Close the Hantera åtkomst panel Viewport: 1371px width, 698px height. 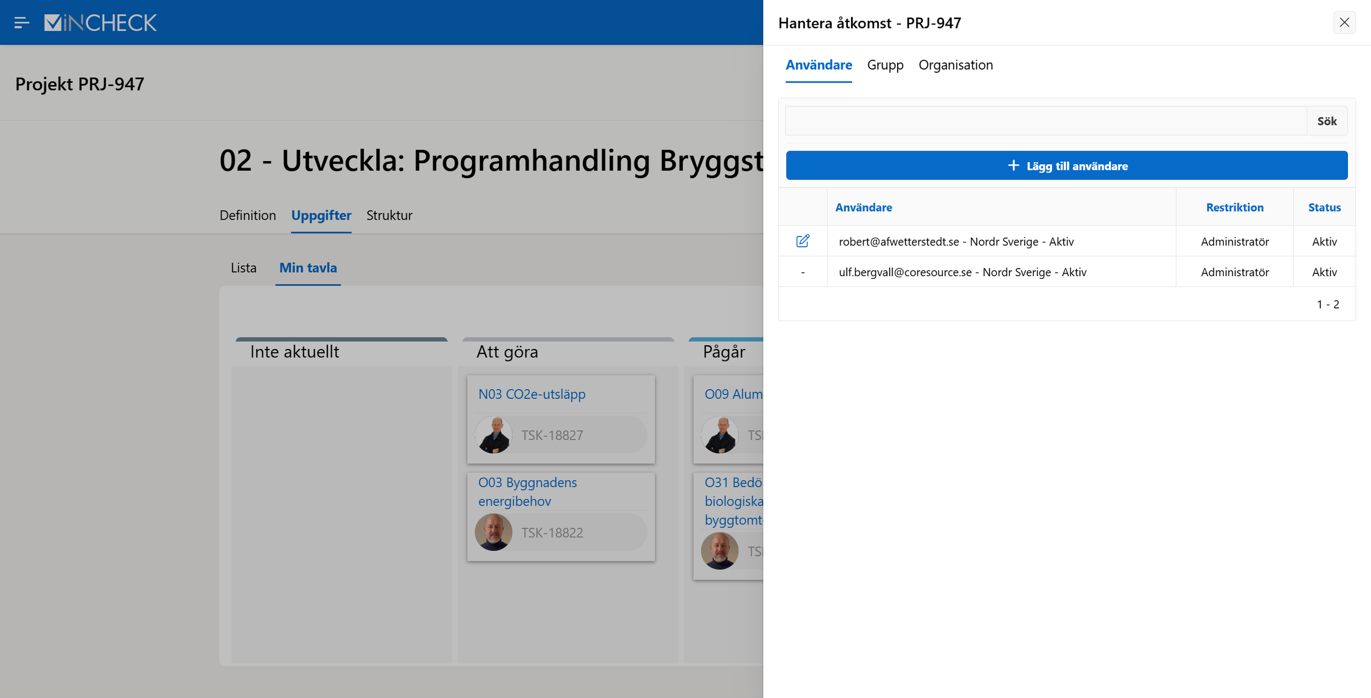coord(1344,22)
